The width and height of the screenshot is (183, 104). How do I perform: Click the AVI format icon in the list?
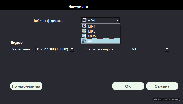click(84, 41)
